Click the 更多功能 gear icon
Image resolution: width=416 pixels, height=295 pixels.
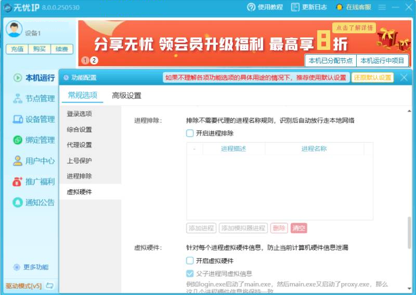coord(17,267)
